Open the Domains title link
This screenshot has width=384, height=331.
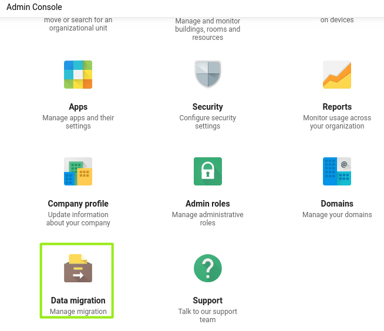[x=337, y=204]
